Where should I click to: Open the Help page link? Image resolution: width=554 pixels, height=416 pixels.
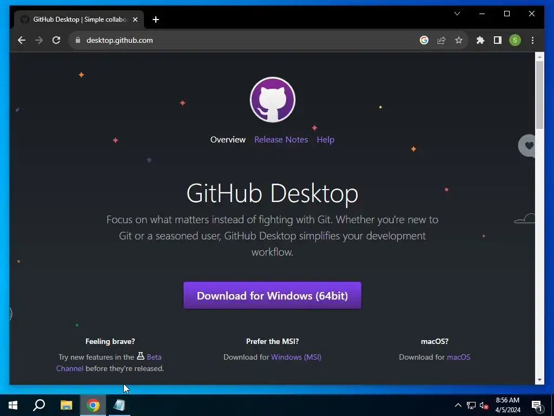tap(325, 140)
